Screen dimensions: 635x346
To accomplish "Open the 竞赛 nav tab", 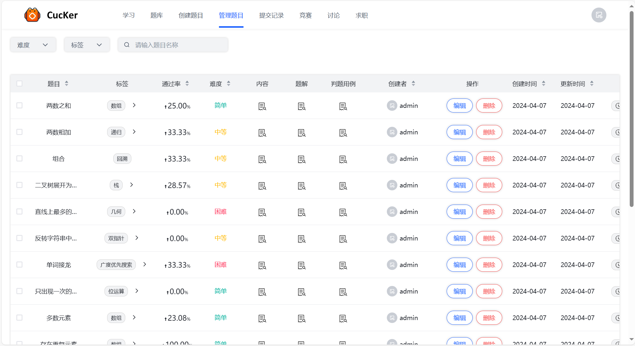I will [306, 15].
